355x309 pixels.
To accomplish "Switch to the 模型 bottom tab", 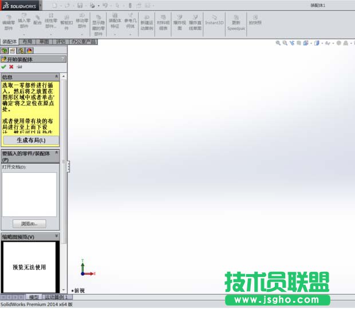I will coord(34,297).
